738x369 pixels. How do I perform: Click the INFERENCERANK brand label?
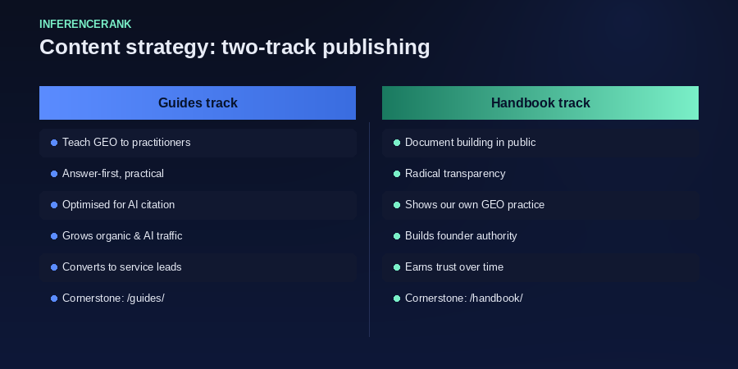tap(85, 24)
